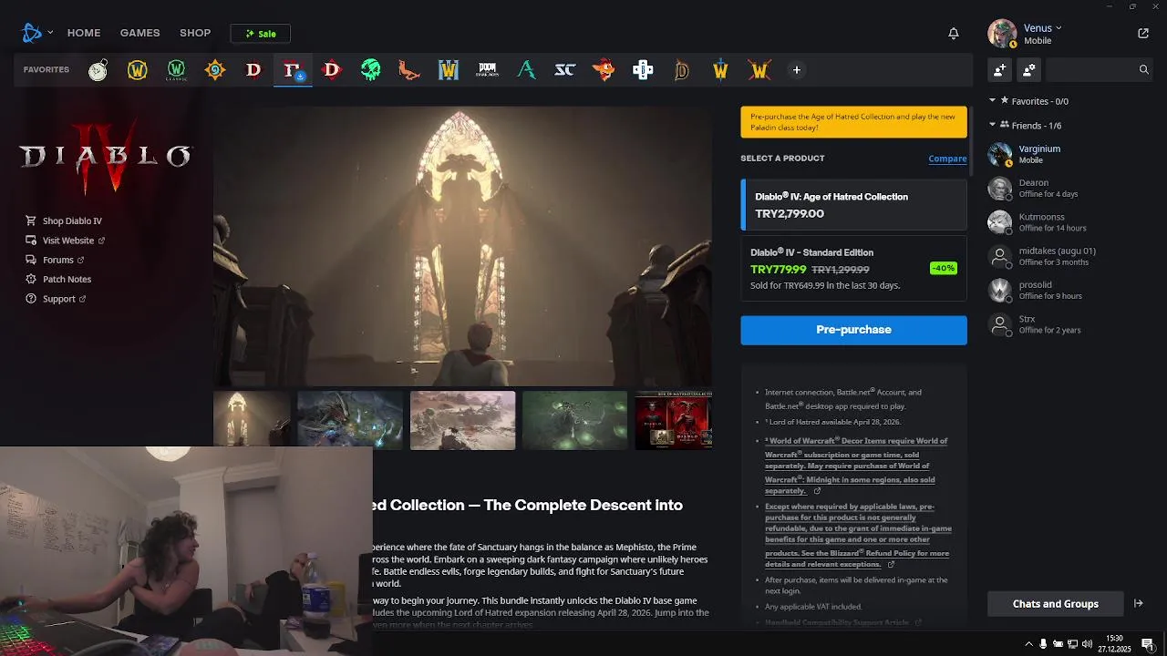The width and height of the screenshot is (1167, 656).
Task: Select the World of Warcraft favorites icon
Action: 137,70
